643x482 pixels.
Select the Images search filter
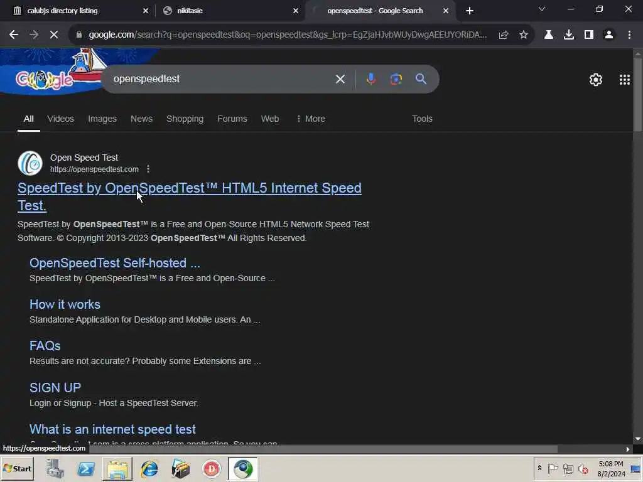click(102, 119)
